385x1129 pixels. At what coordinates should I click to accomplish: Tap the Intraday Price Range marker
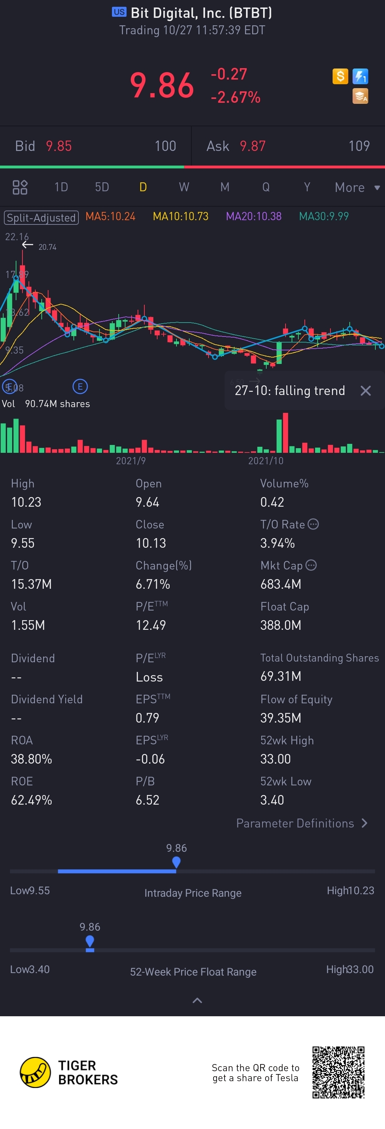[x=176, y=862]
